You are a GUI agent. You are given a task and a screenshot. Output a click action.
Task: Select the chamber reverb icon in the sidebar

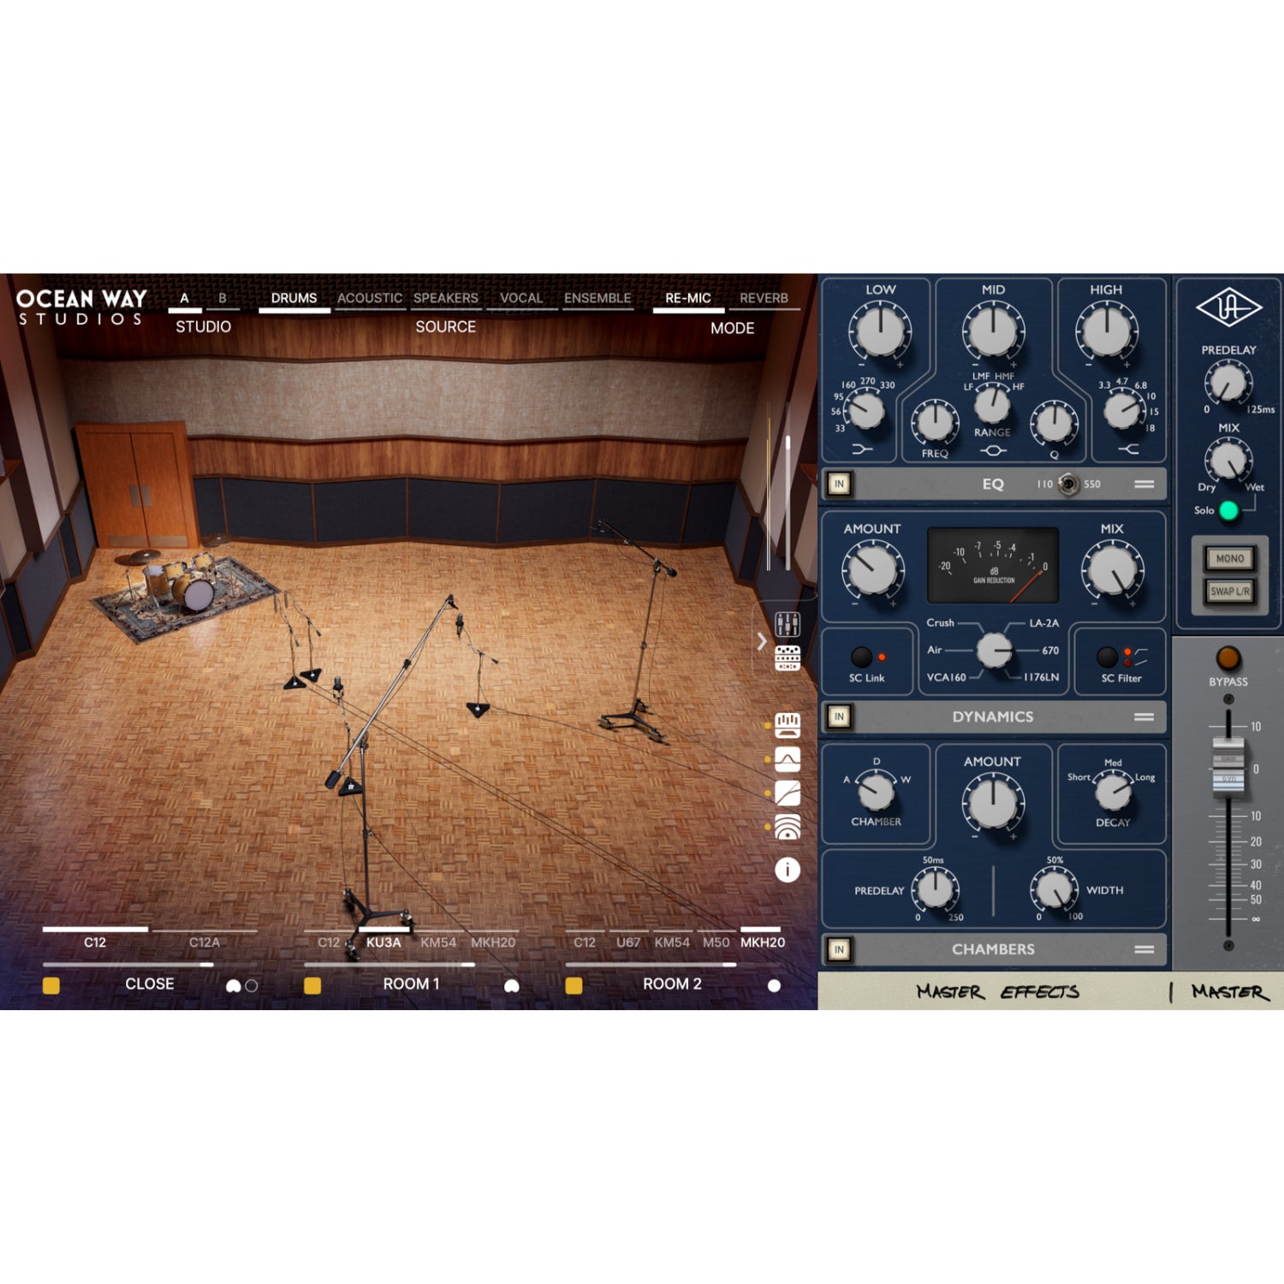click(788, 823)
